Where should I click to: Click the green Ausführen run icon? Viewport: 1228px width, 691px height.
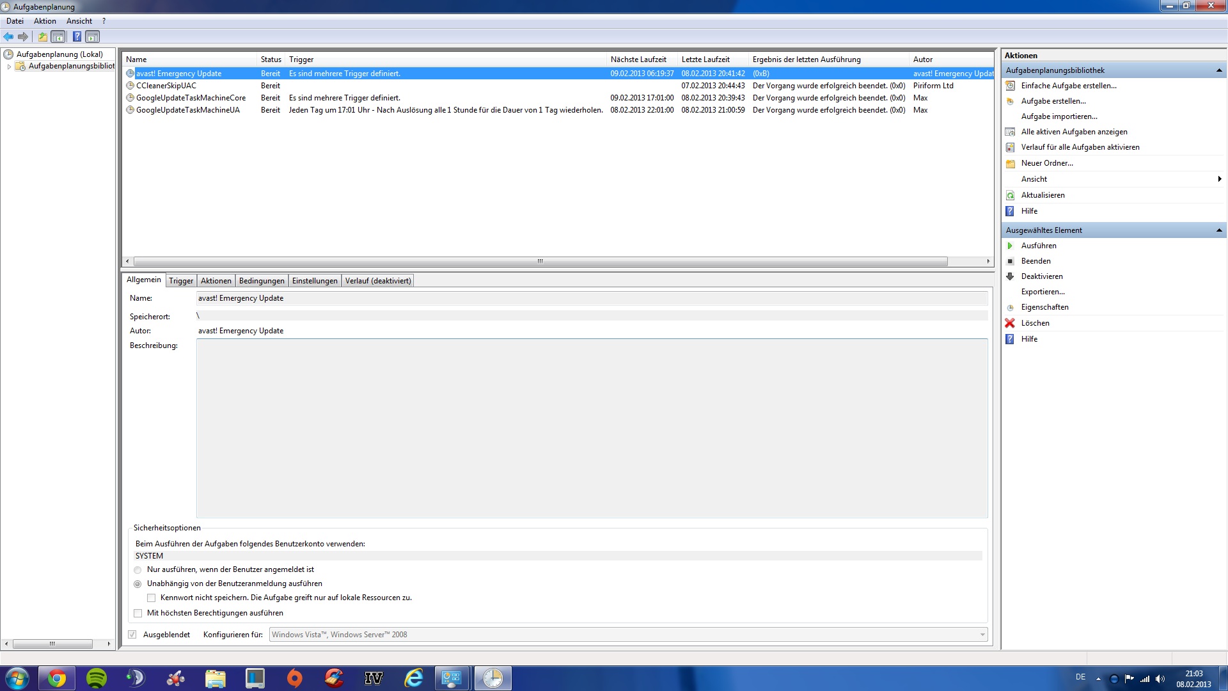[1010, 246]
